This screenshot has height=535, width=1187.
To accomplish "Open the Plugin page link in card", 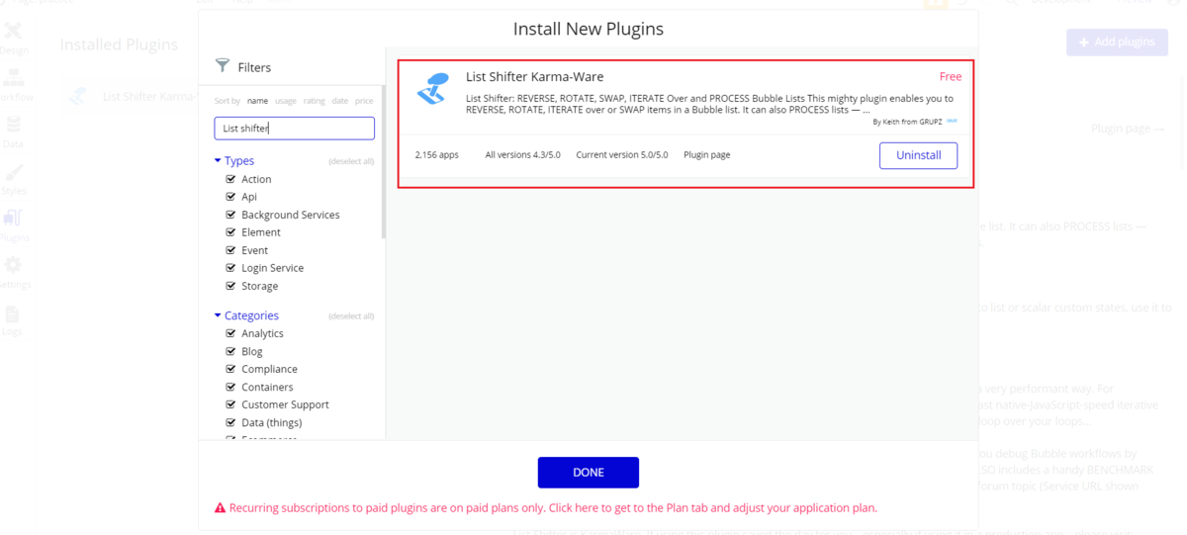I will 707,155.
